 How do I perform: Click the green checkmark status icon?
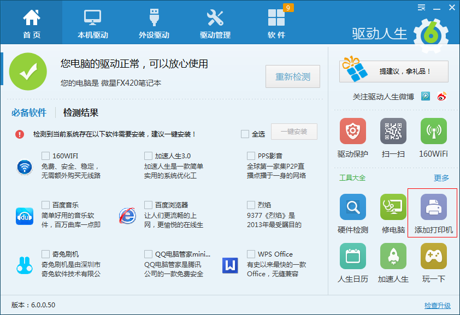(28, 72)
